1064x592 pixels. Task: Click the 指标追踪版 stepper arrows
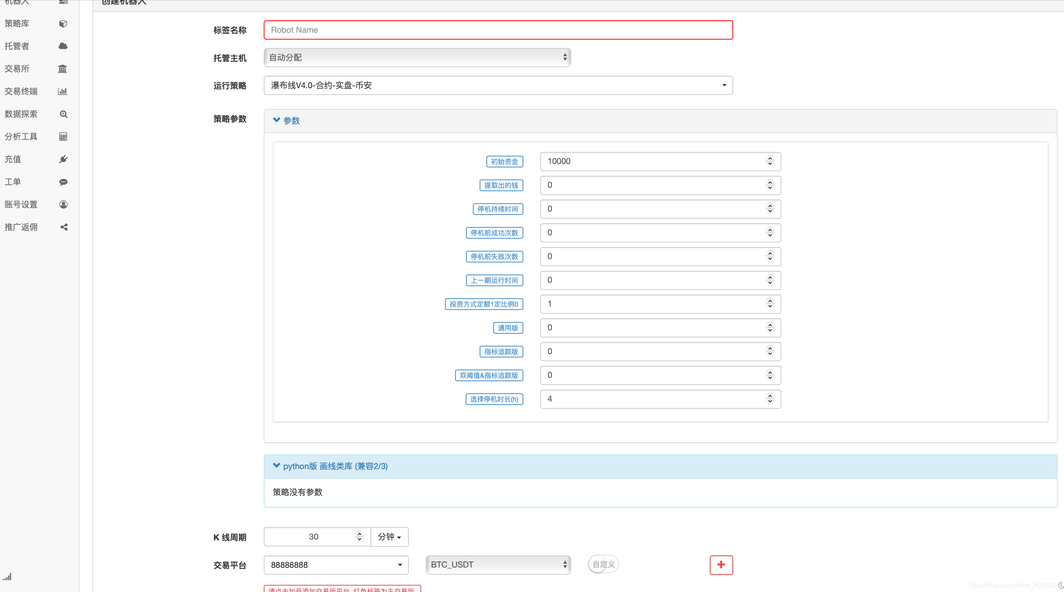[770, 351]
